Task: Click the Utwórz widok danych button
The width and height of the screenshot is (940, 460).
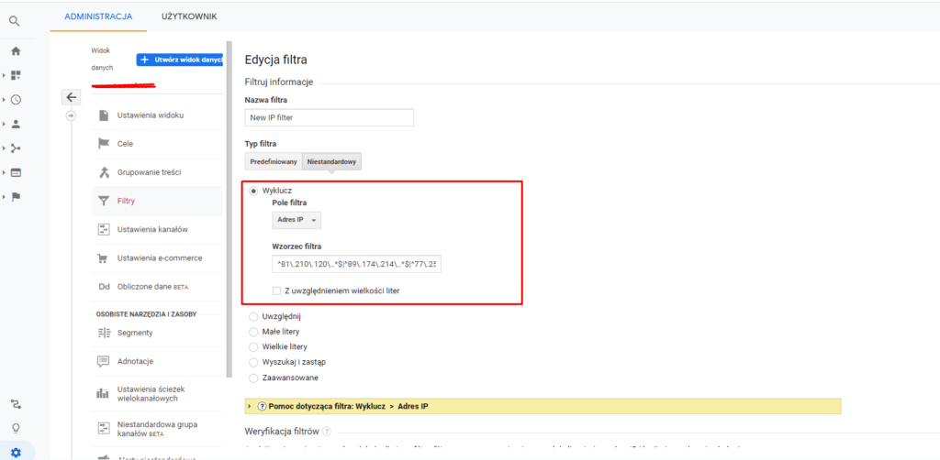Action: pos(181,60)
